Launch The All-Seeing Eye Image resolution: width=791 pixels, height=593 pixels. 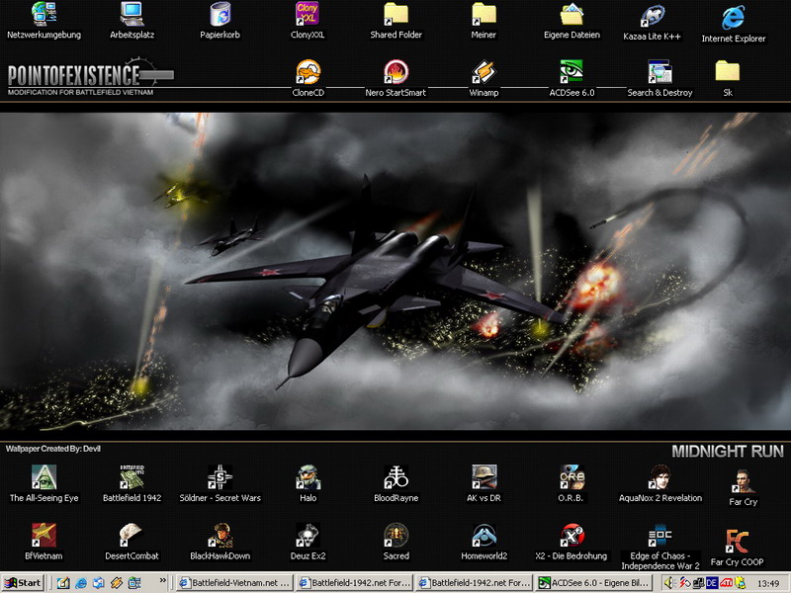click(x=44, y=484)
